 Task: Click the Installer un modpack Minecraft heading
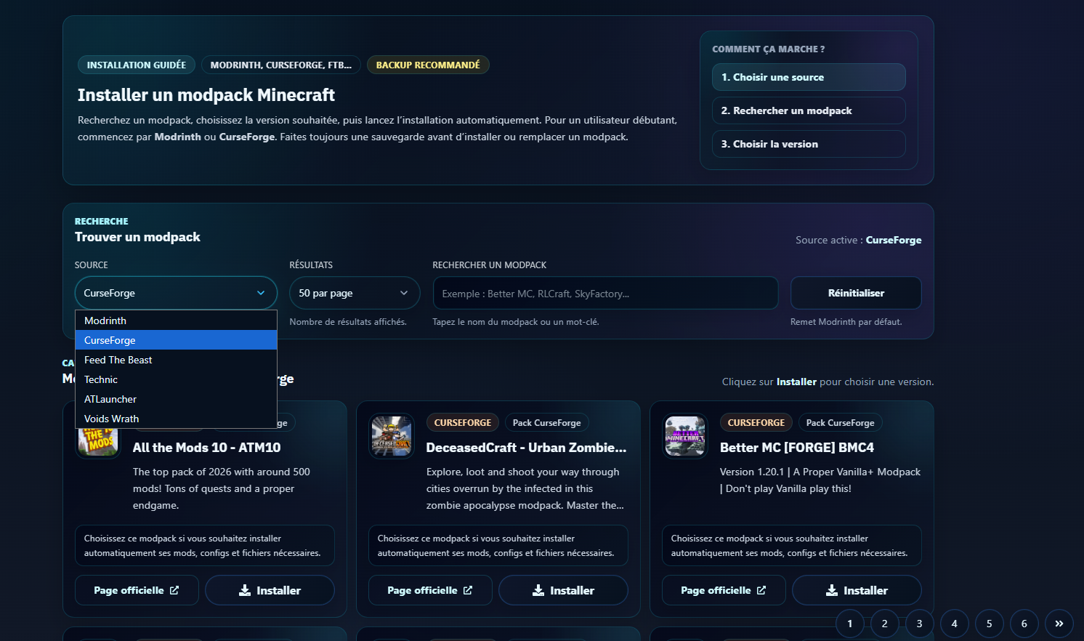206,95
